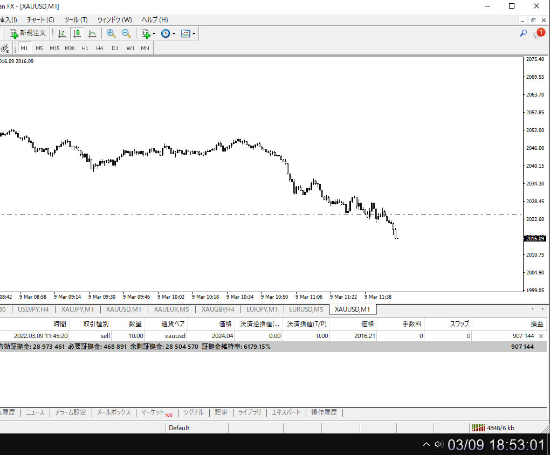
Task: Click the connection status bars indicator
Action: click(478, 428)
